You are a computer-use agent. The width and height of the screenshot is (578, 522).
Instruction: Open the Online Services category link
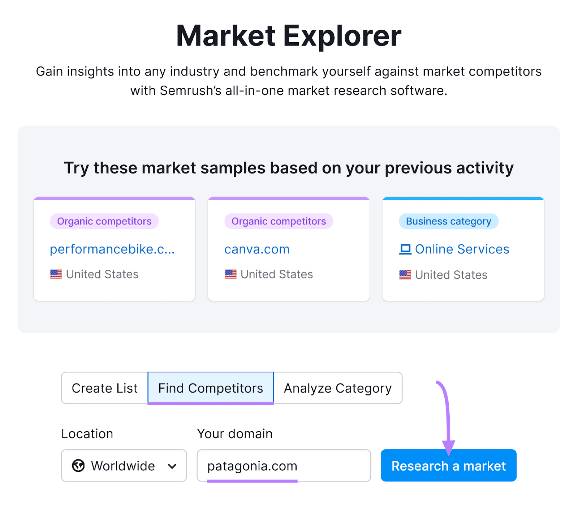click(x=462, y=249)
